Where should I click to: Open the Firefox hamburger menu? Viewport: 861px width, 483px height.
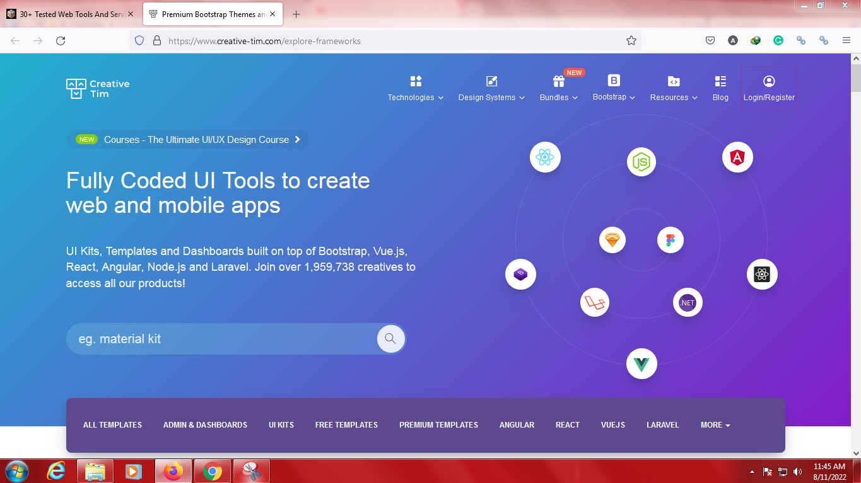[846, 40]
